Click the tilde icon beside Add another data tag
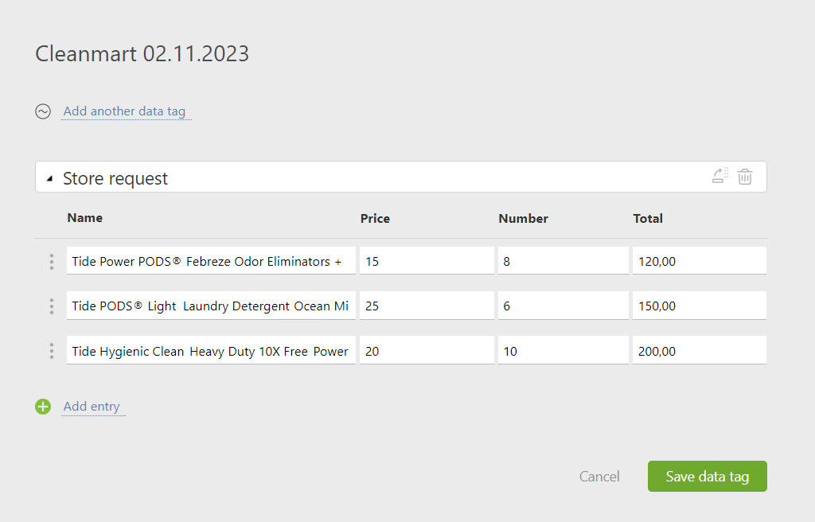The height and width of the screenshot is (522, 815). (x=43, y=111)
